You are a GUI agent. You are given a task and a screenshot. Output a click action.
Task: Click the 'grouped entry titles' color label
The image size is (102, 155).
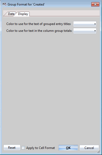39,24
